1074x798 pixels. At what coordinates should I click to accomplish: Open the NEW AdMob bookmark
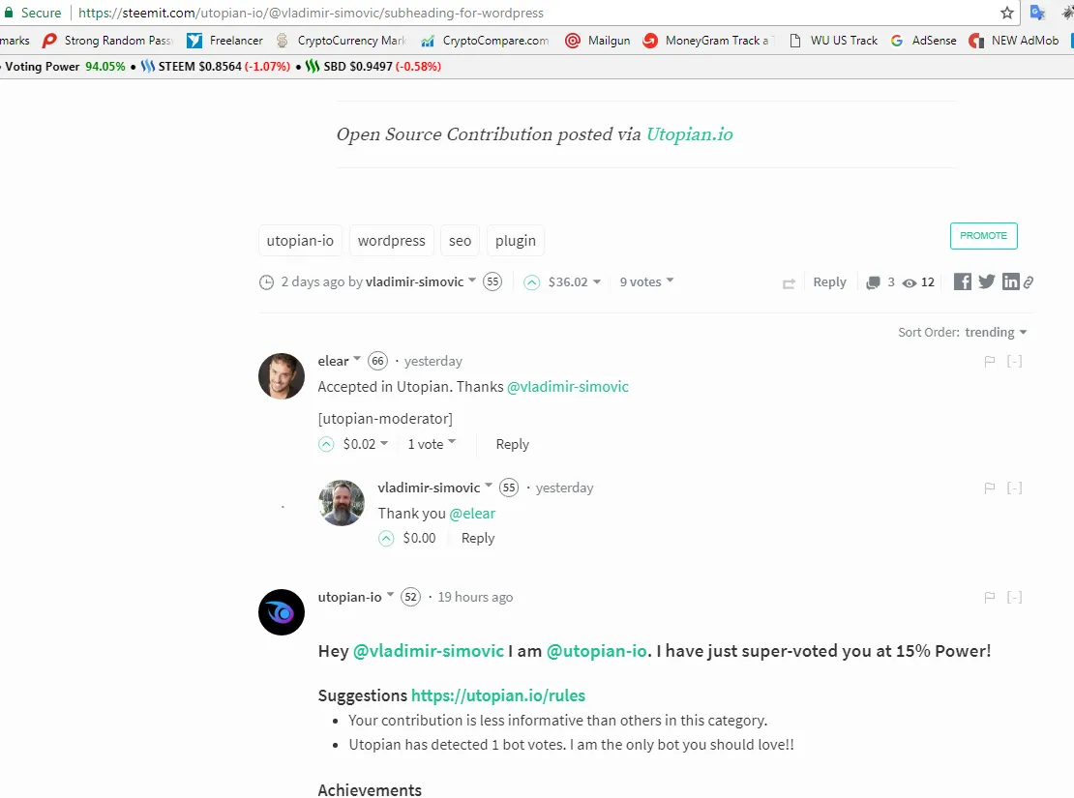click(1014, 41)
